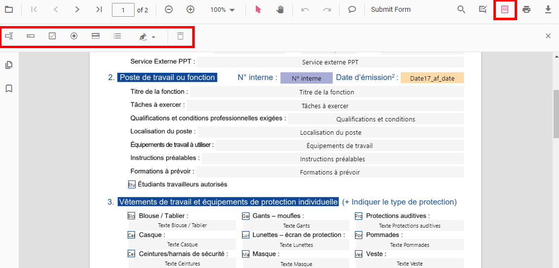Add a comment with the speech bubble

coord(352,10)
